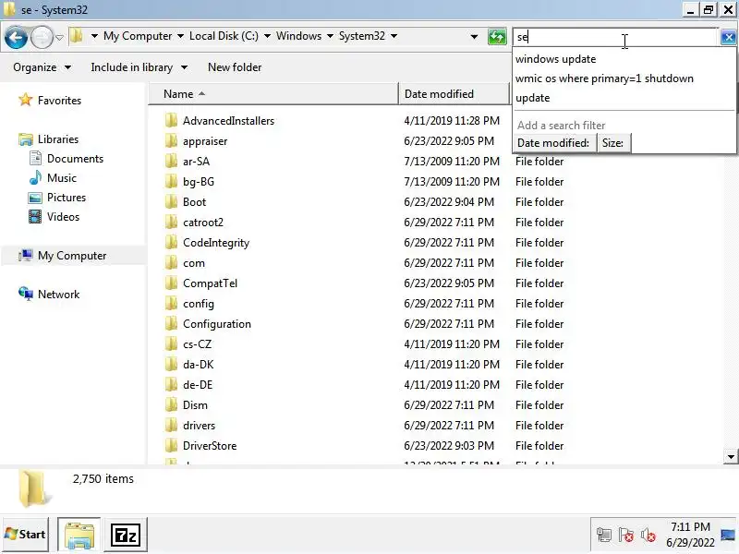Select the CodeIntegrity folder icon

171,243
